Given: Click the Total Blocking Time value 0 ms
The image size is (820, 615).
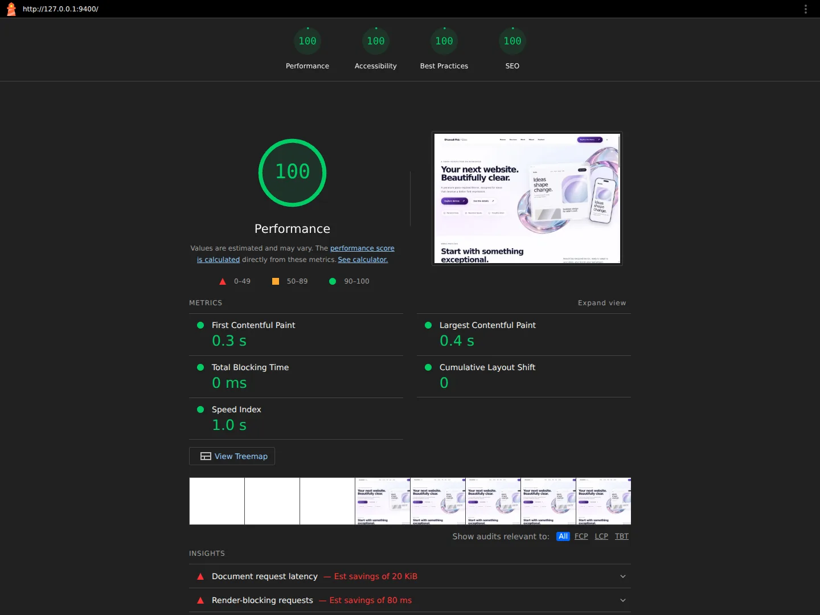Looking at the screenshot, I should tap(229, 383).
